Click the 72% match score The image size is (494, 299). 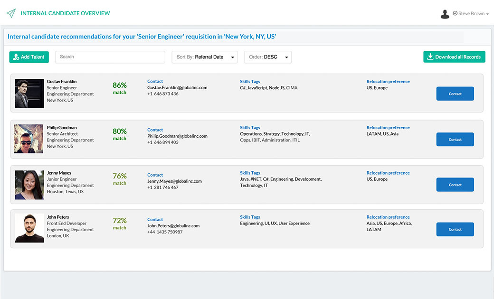(x=120, y=224)
